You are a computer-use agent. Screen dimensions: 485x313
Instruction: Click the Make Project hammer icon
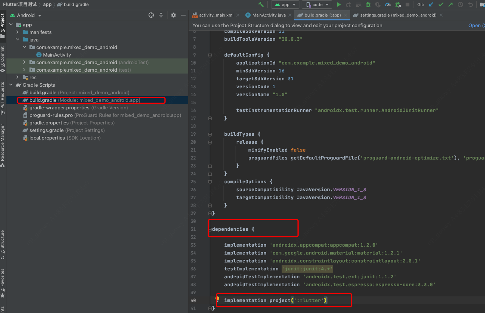[261, 5]
